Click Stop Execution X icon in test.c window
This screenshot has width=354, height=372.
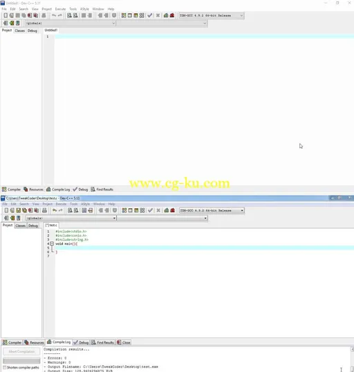pyautogui.click(x=158, y=210)
